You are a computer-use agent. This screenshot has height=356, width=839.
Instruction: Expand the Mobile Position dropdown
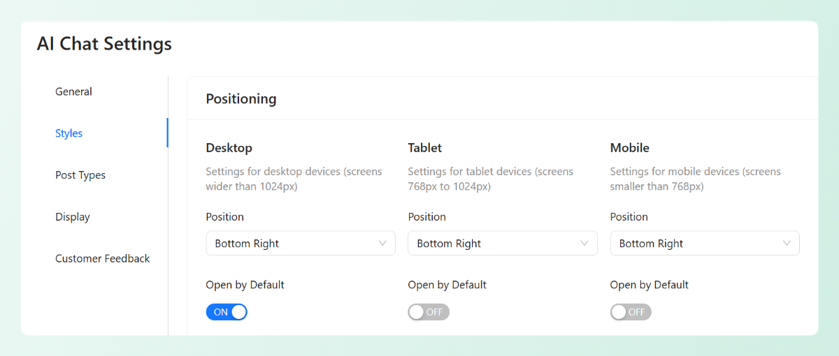tap(704, 244)
